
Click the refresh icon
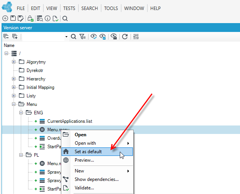tap(125, 37)
